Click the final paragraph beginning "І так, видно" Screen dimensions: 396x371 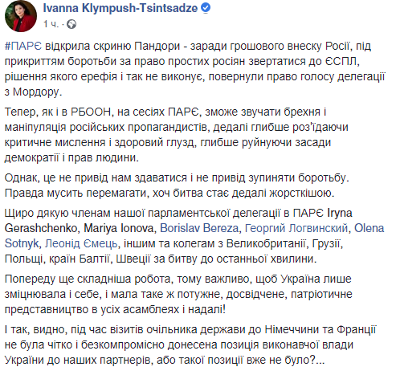190,344
